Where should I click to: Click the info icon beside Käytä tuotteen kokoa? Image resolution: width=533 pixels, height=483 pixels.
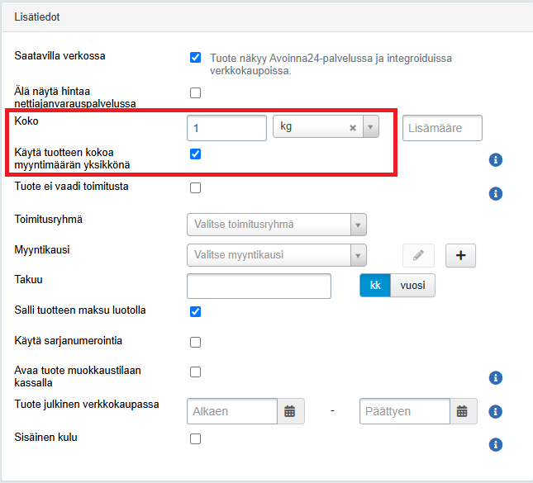click(496, 159)
